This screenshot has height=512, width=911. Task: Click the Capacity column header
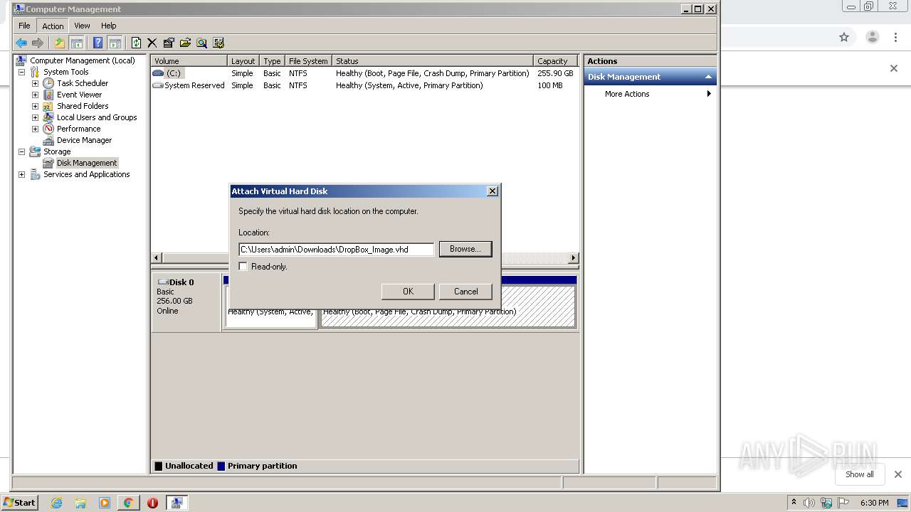556,61
